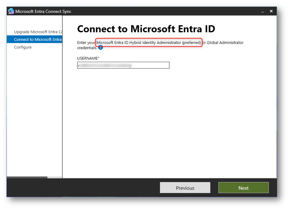Select the Upgrade Microsoft Entra Connect step

[38, 32]
